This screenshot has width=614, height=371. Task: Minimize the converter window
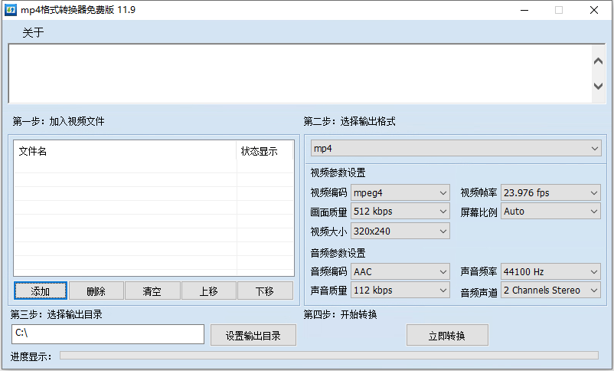524,10
